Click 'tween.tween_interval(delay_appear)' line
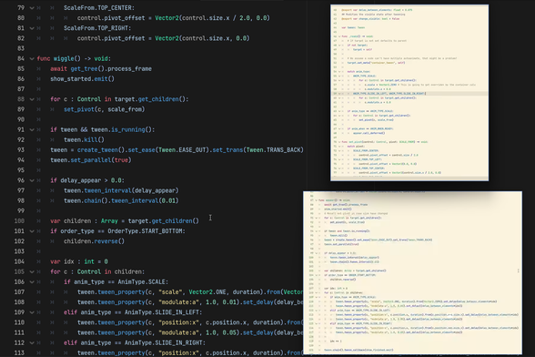This screenshot has height=357, width=535. (x=121, y=190)
